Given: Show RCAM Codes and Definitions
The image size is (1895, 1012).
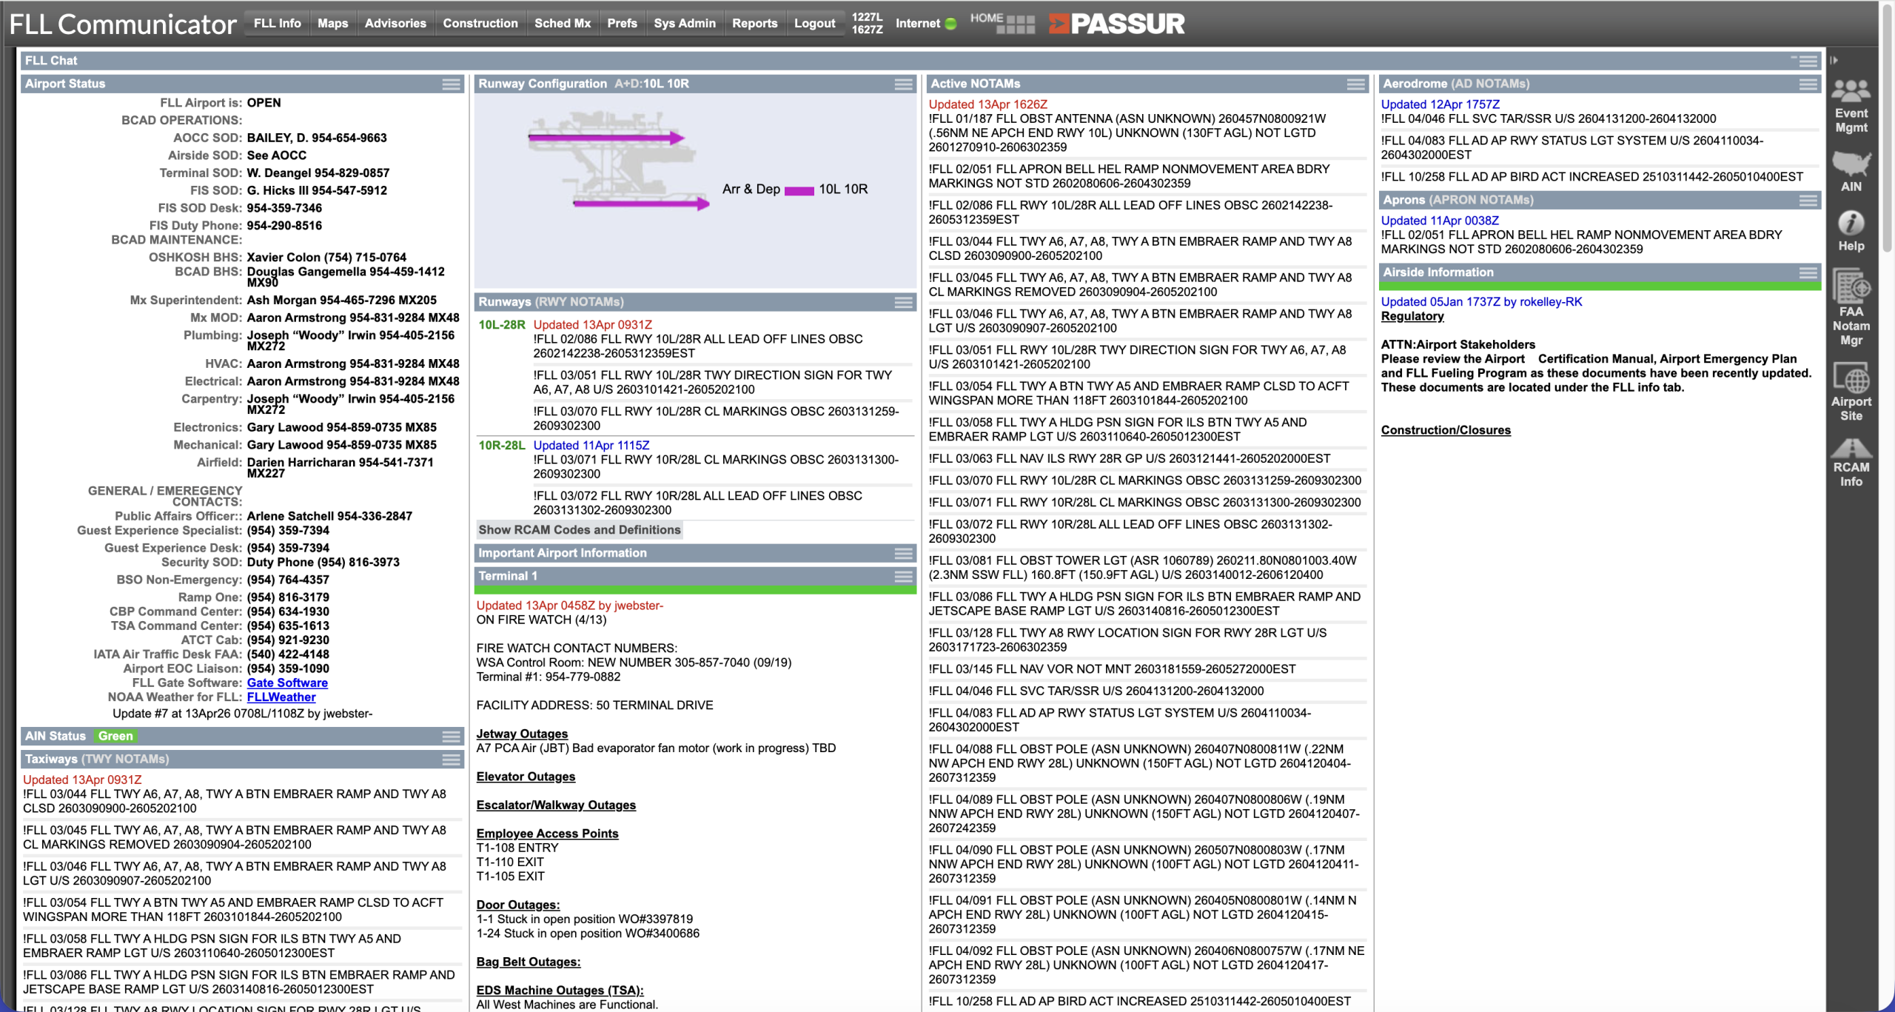Looking at the screenshot, I should tap(579, 529).
